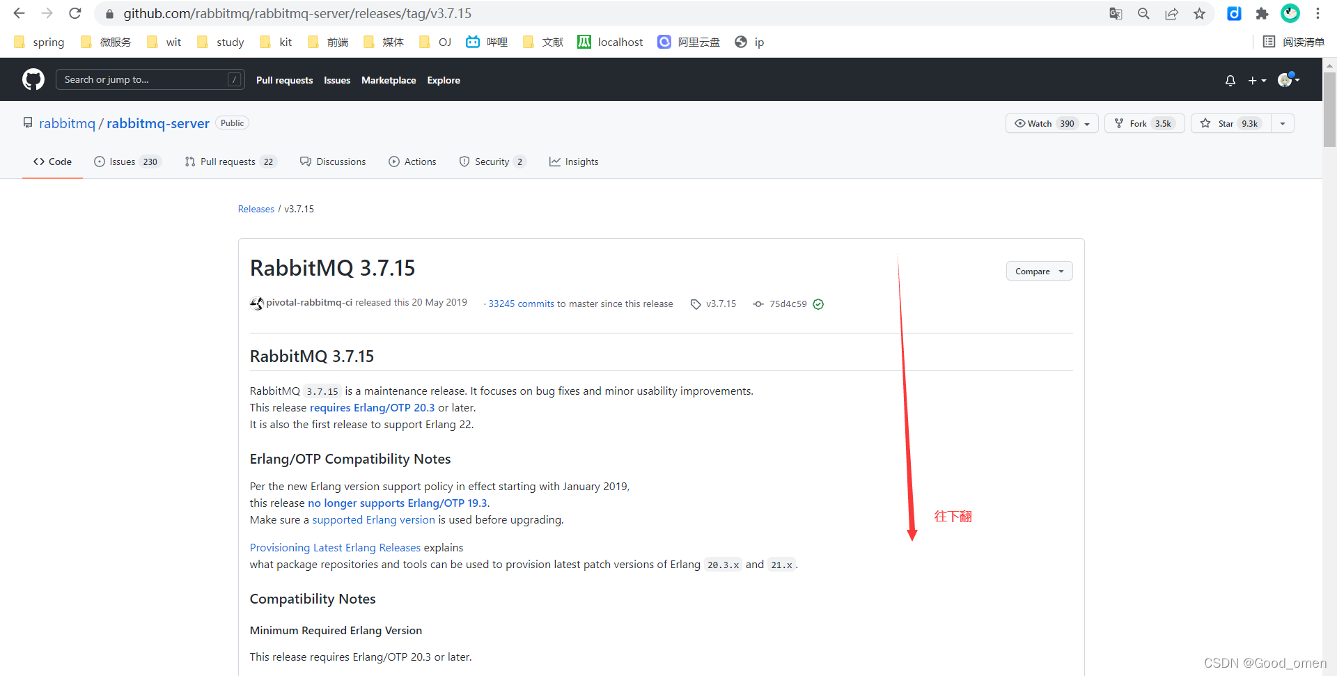Switch to the repository Pull requests tab
The height and width of the screenshot is (676, 1337).
(x=230, y=162)
